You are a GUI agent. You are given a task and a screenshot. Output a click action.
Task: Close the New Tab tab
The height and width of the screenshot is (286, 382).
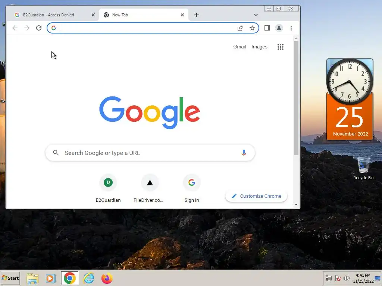[x=182, y=15]
